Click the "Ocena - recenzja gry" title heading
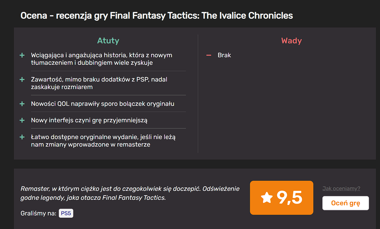The height and width of the screenshot is (229, 380). [157, 16]
